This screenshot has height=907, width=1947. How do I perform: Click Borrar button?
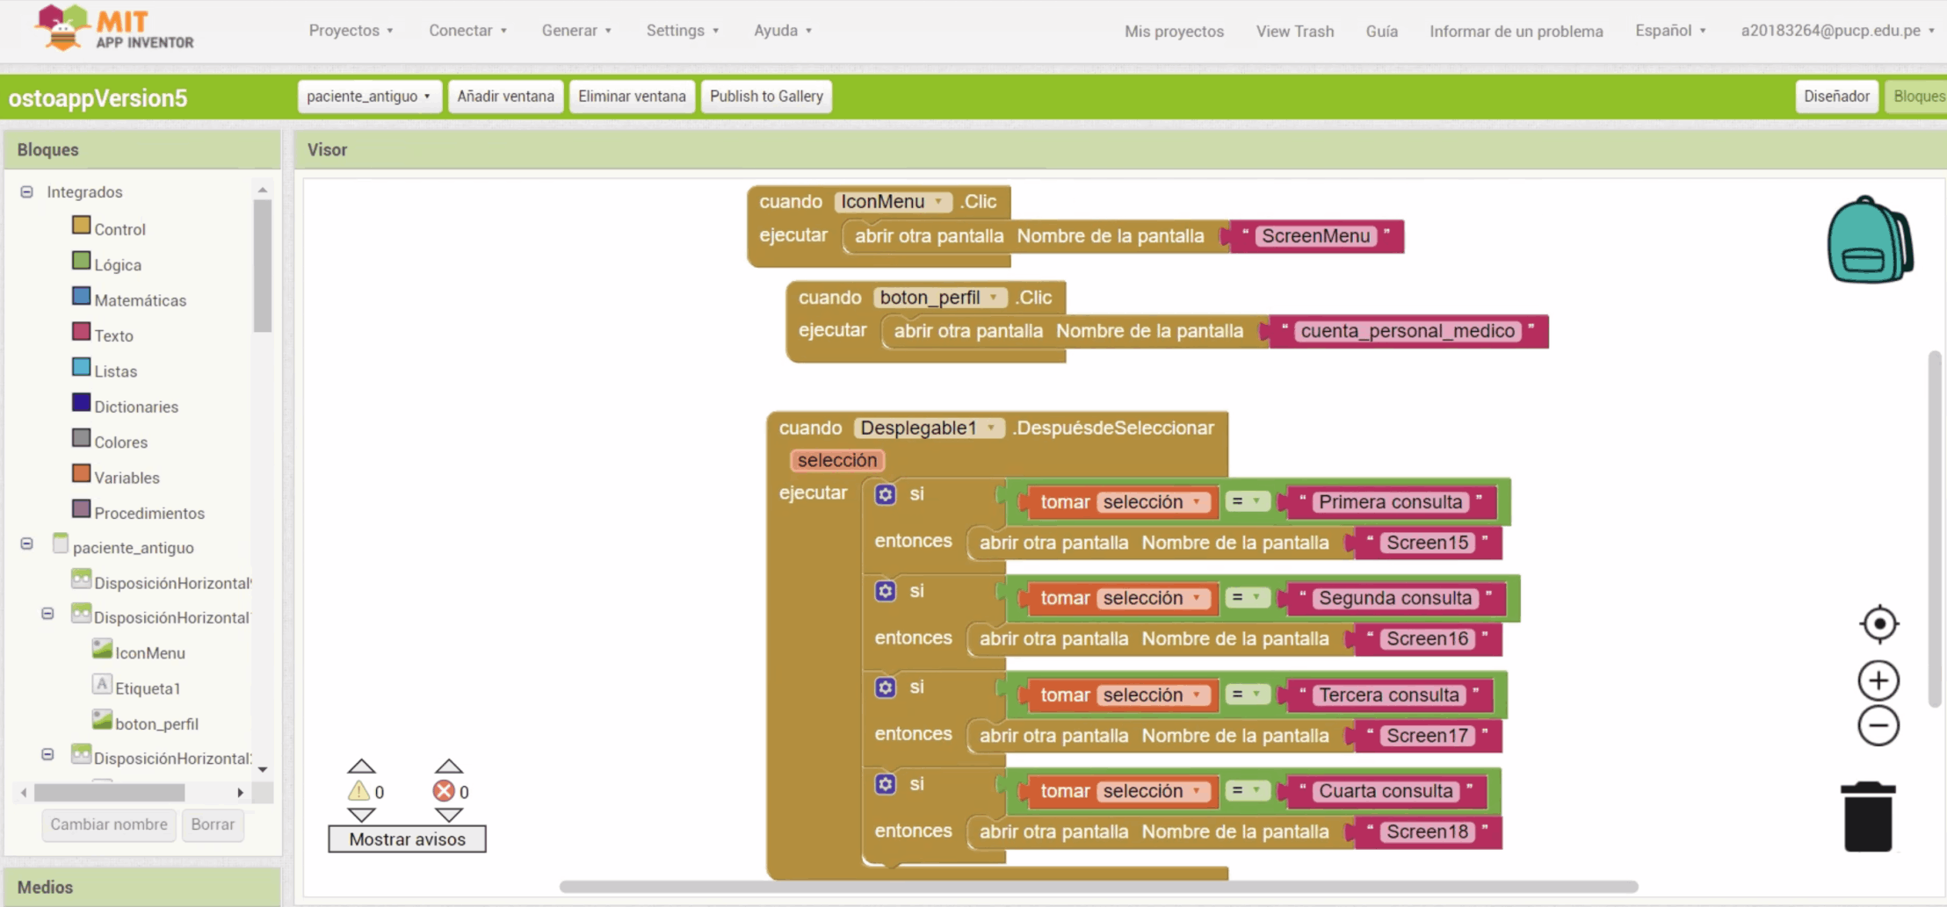213,824
